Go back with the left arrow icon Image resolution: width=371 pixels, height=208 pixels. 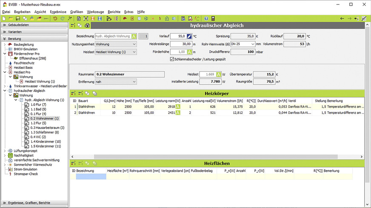(x=342, y=18)
